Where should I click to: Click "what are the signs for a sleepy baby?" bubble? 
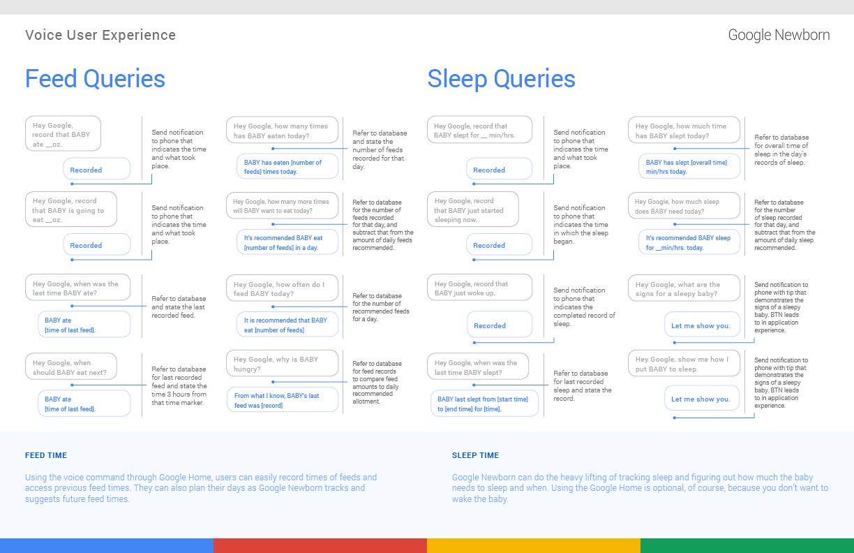pyautogui.click(x=684, y=288)
